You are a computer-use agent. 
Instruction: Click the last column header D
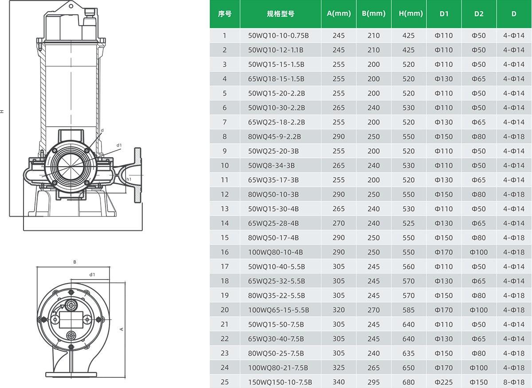pos(514,14)
